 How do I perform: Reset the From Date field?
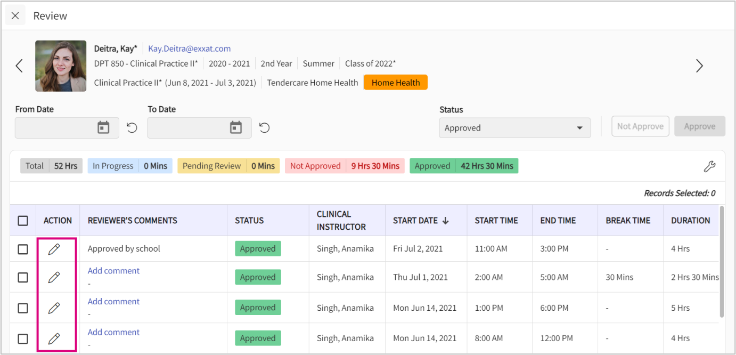132,128
